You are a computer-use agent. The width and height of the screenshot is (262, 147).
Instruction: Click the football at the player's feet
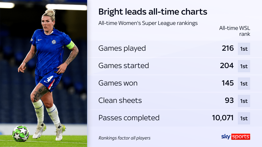[x=21, y=133]
